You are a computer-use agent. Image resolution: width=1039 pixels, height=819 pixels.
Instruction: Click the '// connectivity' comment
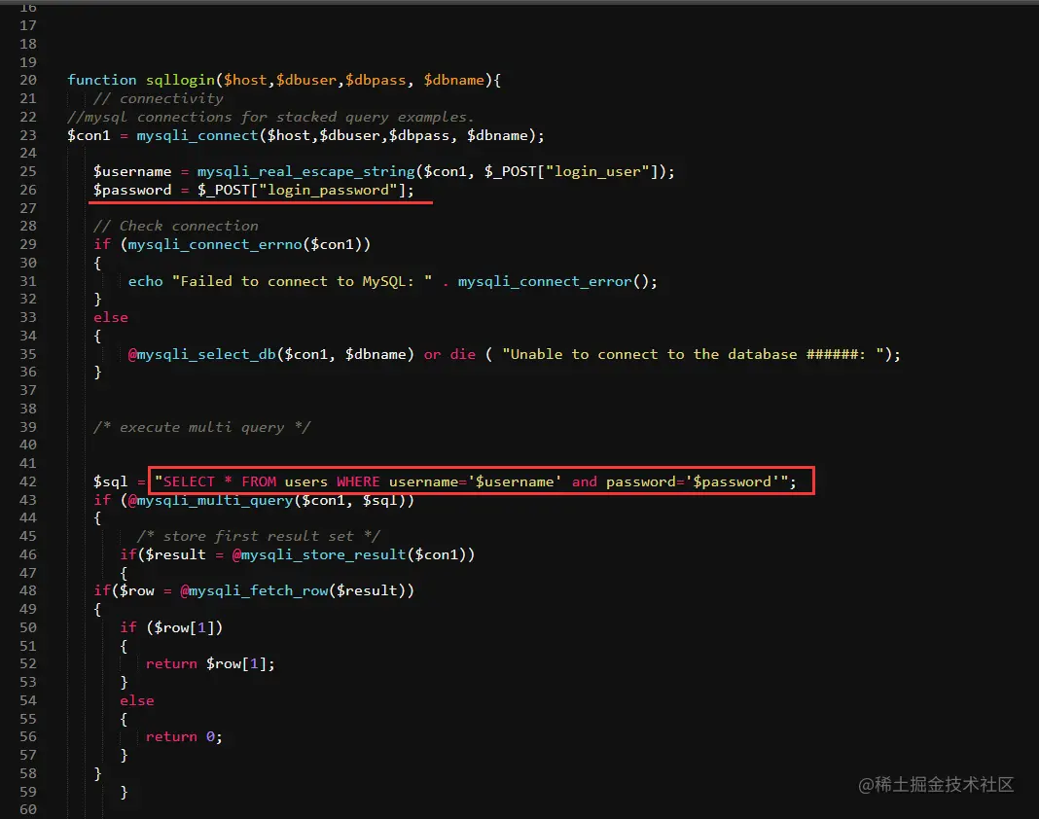(158, 99)
